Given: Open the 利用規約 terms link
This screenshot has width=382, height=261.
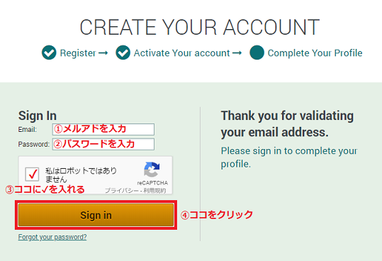Looking at the screenshot, I should (155, 191).
